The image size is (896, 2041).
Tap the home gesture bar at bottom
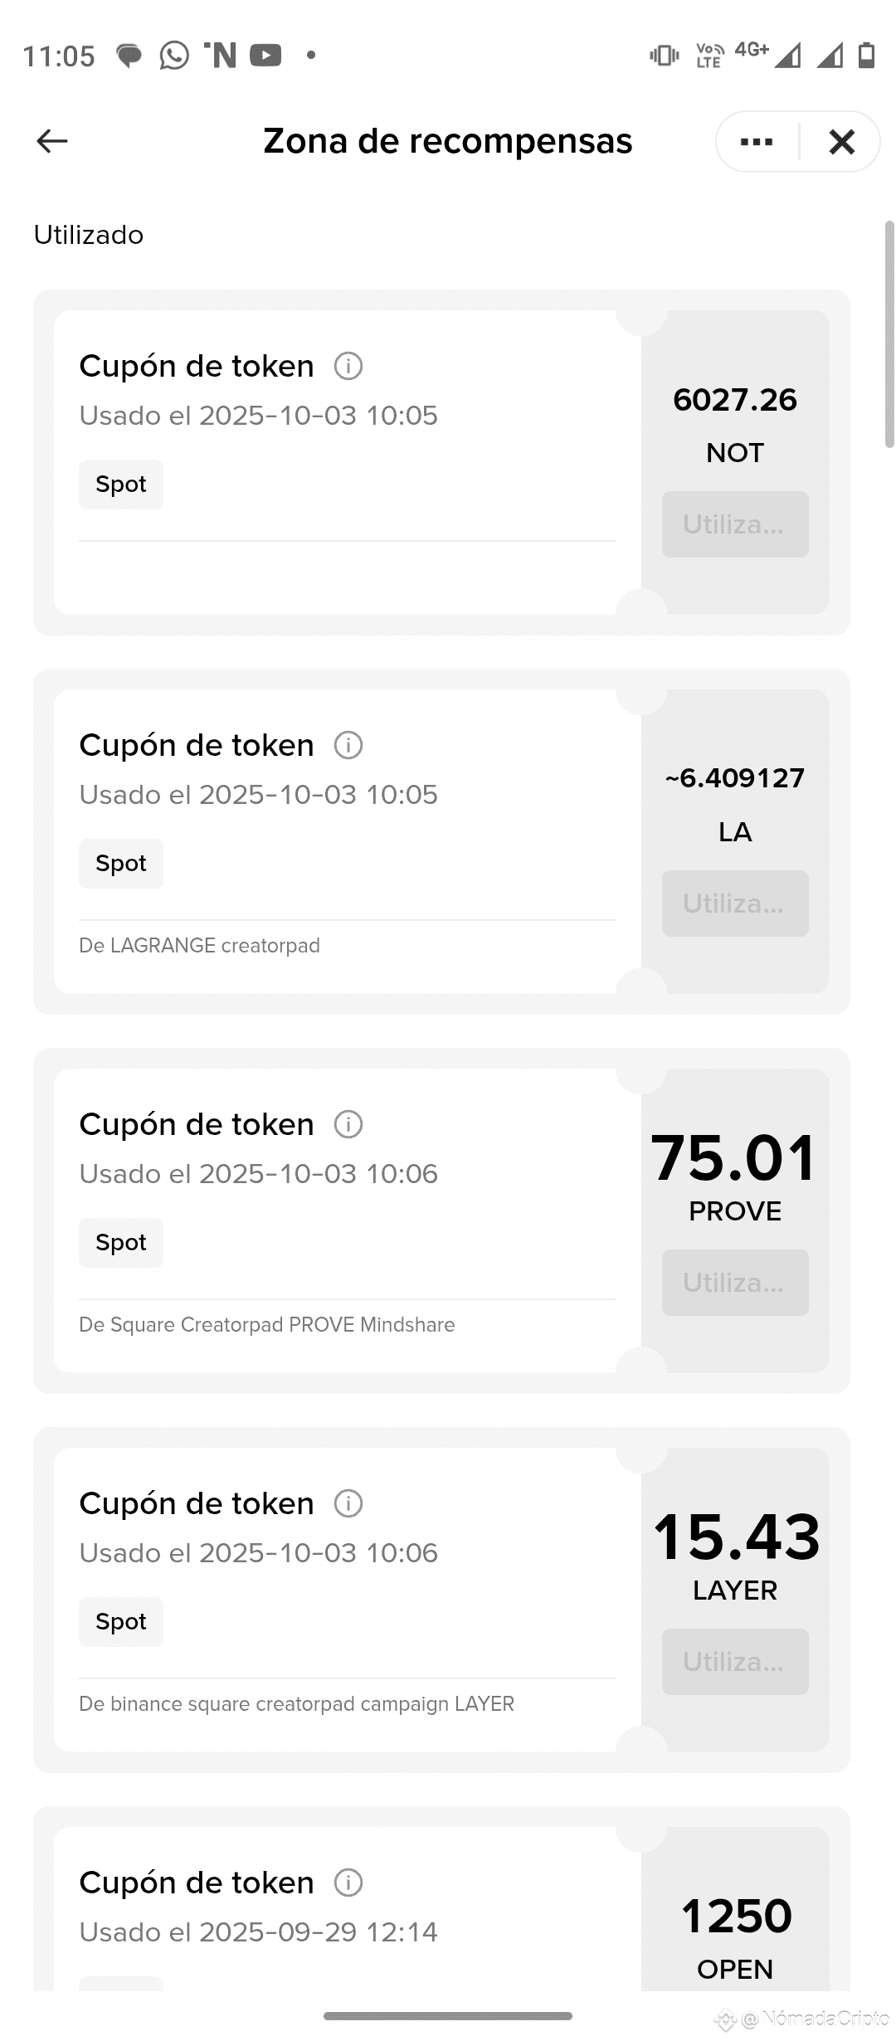(448, 2016)
